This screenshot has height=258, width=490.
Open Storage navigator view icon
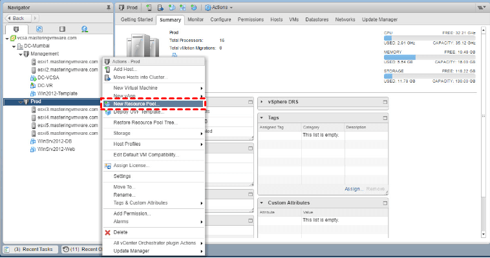point(62,29)
